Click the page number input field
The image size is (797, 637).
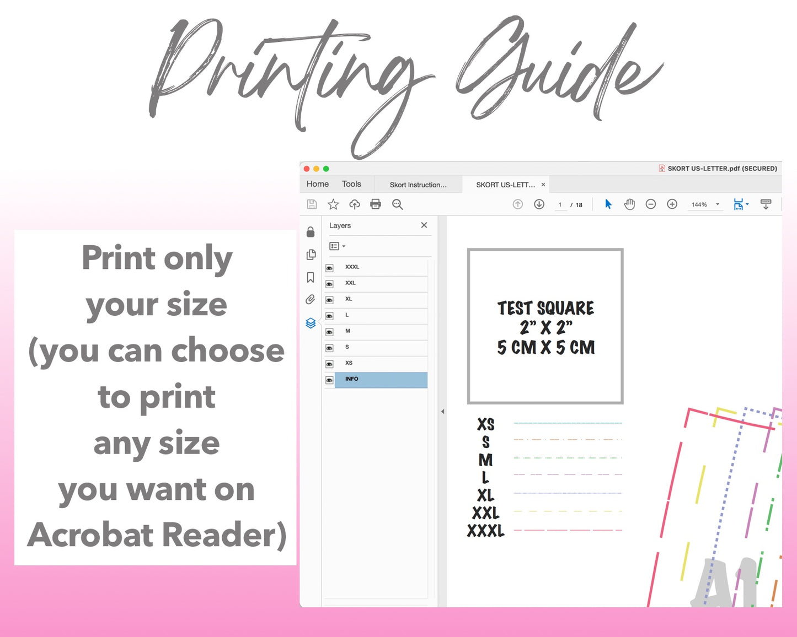pyautogui.click(x=560, y=205)
